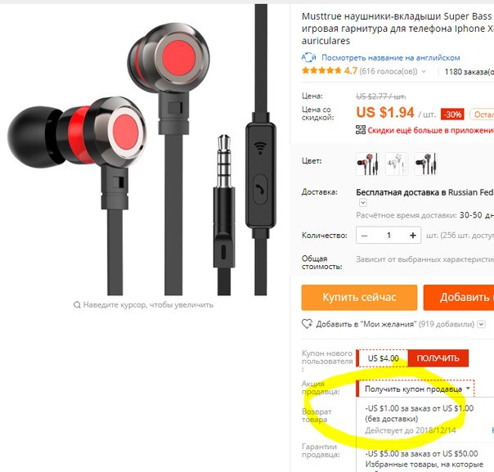Click the quantity input field showing 1

click(388, 236)
